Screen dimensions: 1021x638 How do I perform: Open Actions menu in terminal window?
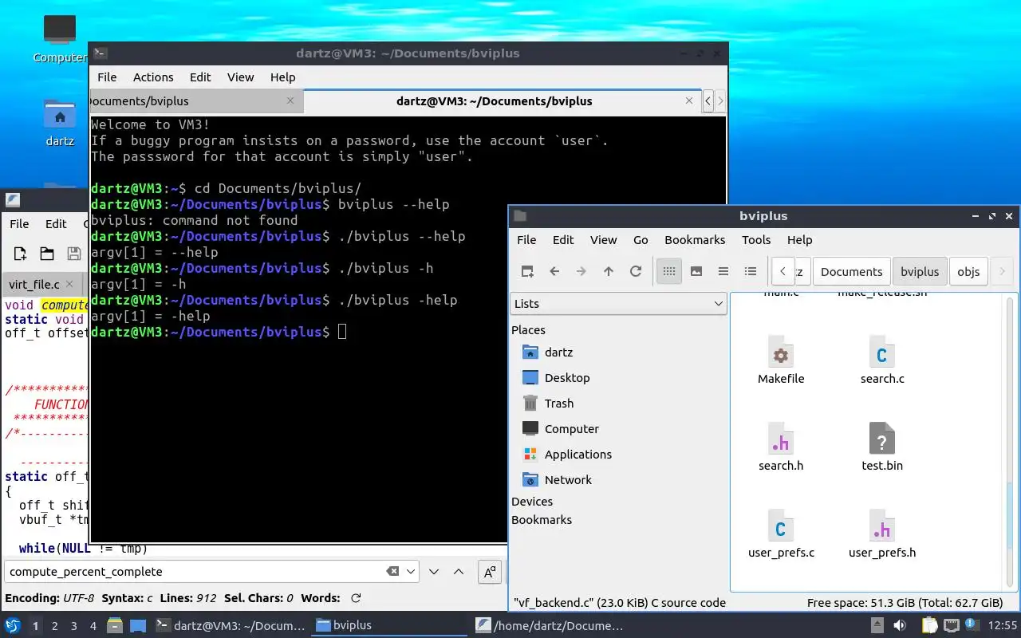point(153,77)
